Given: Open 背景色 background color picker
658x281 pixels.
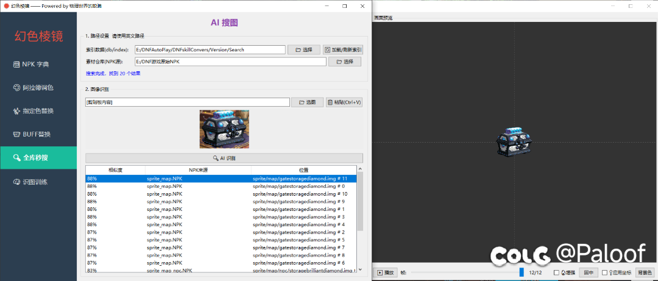Looking at the screenshot, I should (645, 272).
